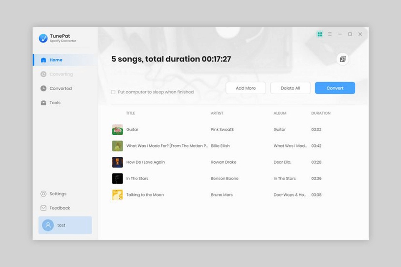Open Feedback in the sidebar

(66, 208)
